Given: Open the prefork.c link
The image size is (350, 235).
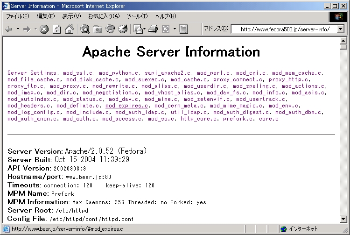Looking at the screenshot, I should (x=238, y=119).
